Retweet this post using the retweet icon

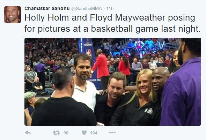56,133
